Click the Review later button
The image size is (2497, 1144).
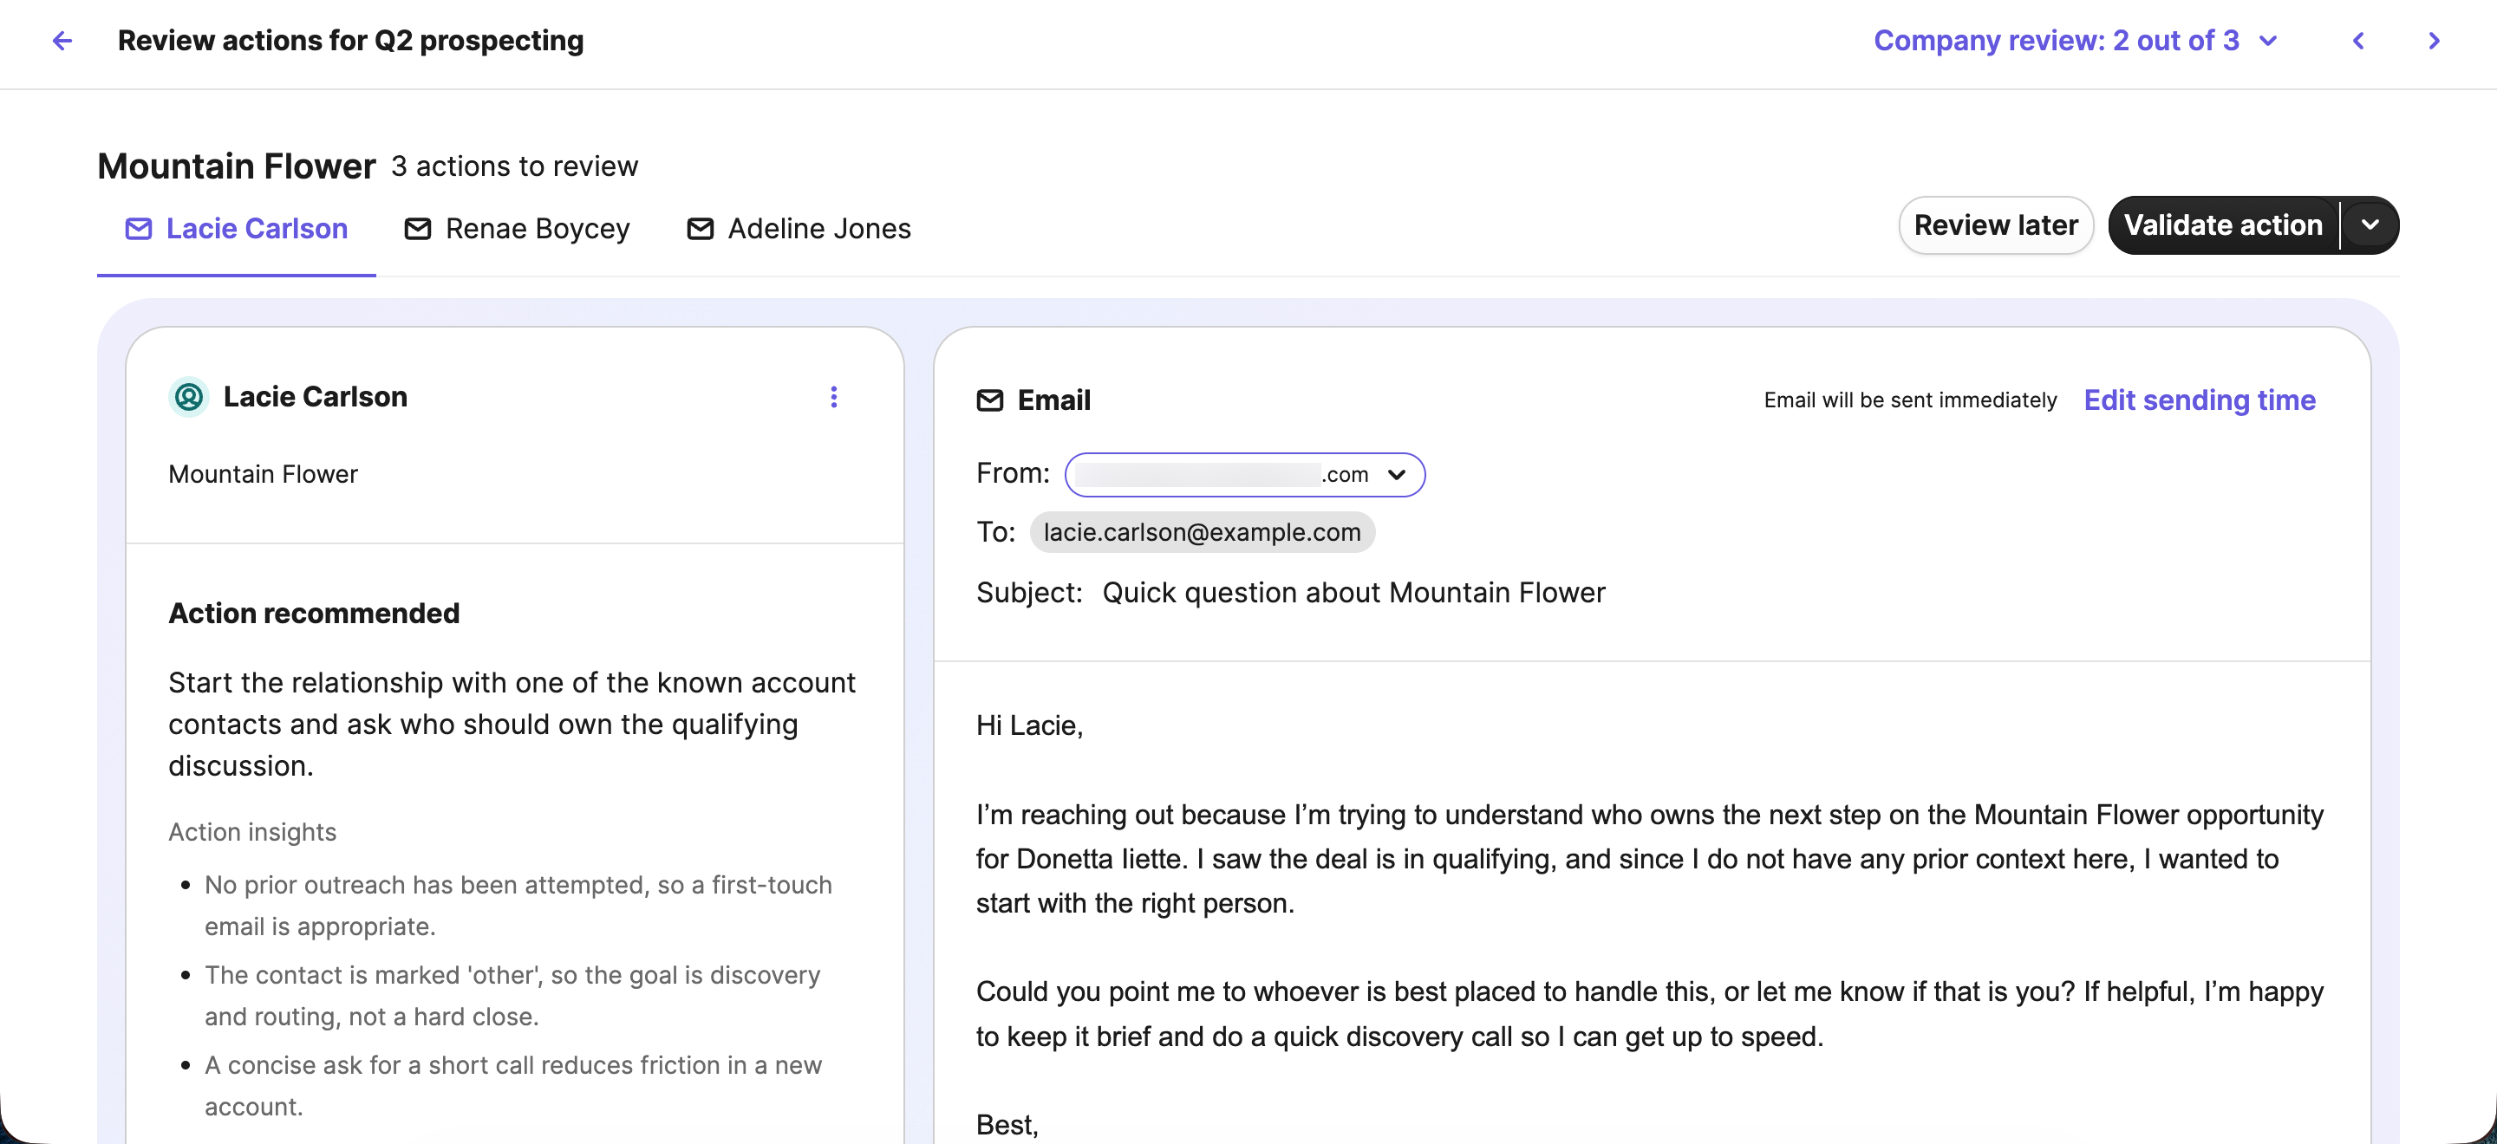(1996, 225)
